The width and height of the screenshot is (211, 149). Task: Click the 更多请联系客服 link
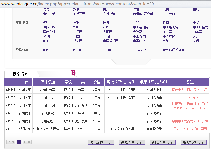point(173,50)
